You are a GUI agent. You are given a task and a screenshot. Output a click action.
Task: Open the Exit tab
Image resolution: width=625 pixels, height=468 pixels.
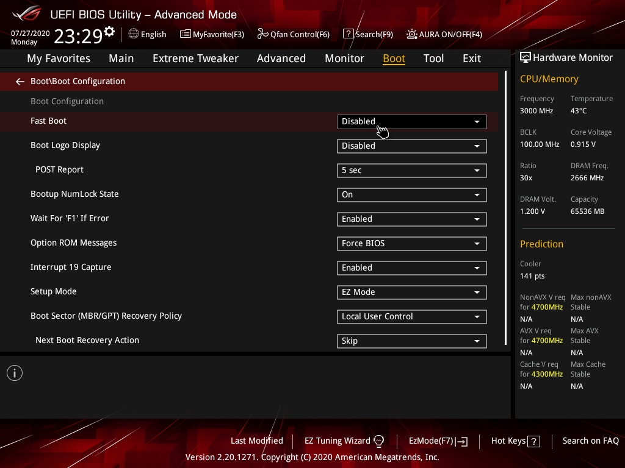[x=472, y=58]
